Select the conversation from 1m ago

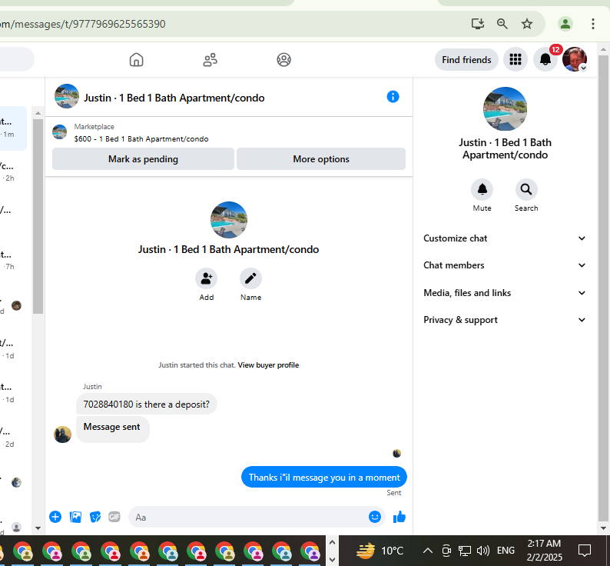(x=13, y=128)
